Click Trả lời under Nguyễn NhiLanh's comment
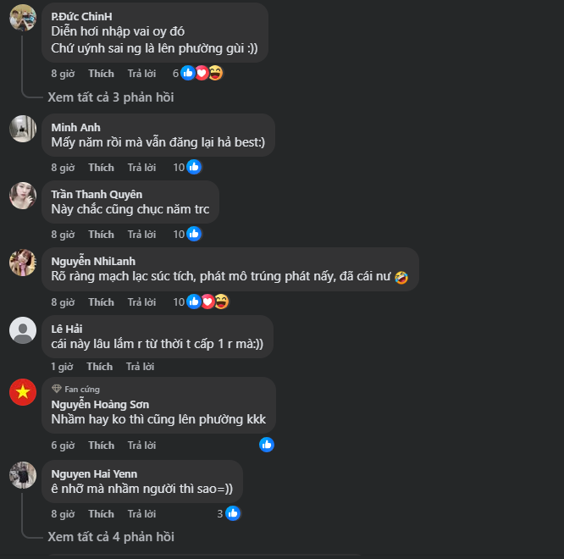The width and height of the screenshot is (564, 559). point(141,302)
